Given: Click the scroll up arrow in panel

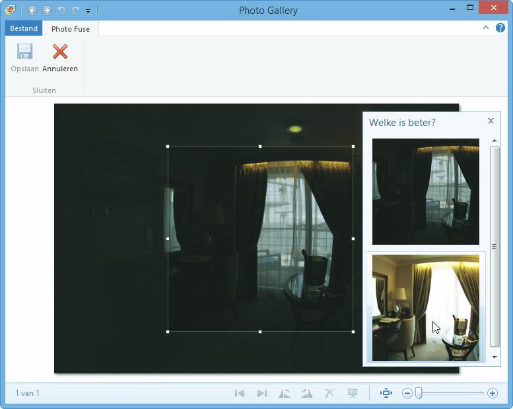Looking at the screenshot, I should [495, 141].
